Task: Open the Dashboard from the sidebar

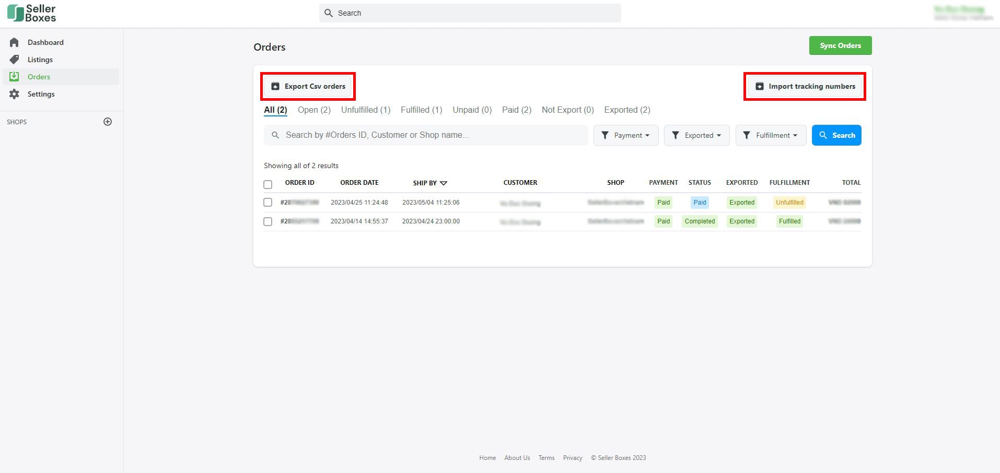Action: 45,42
